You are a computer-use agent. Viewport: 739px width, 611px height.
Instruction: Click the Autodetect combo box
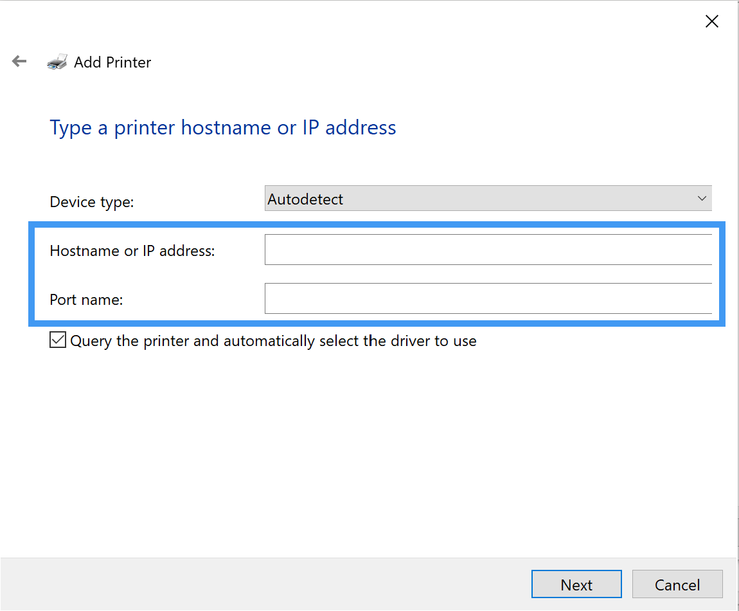(x=488, y=198)
